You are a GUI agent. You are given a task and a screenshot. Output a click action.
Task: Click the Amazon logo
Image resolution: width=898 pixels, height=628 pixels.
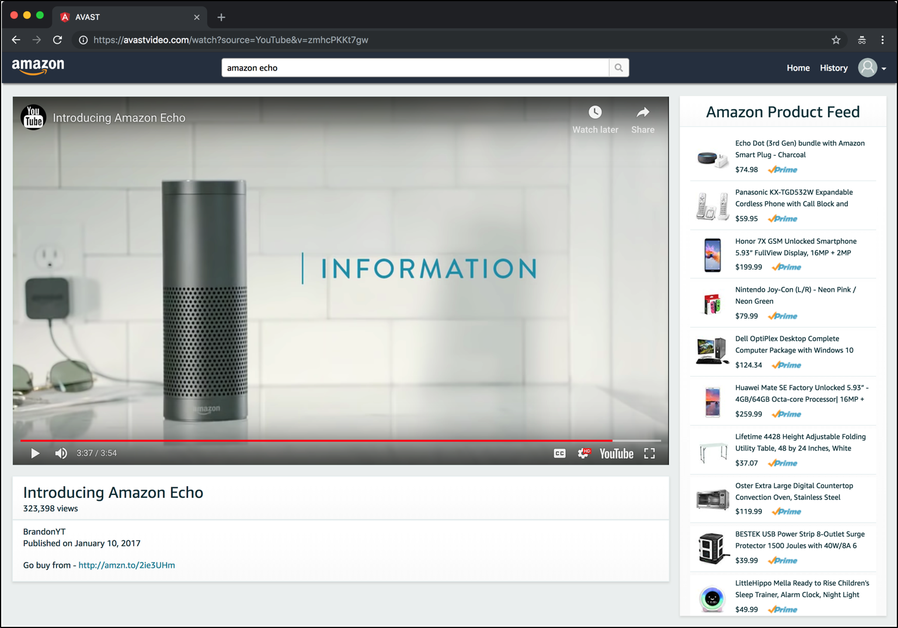tap(38, 67)
